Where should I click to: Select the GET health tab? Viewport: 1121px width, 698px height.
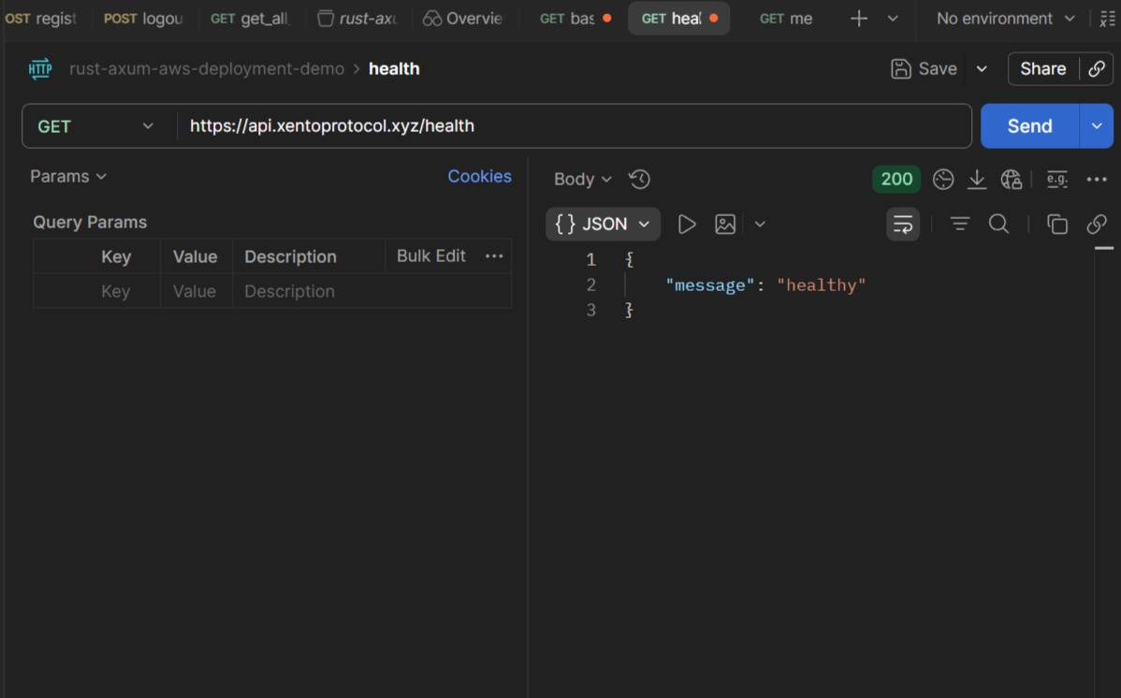pyautogui.click(x=678, y=19)
